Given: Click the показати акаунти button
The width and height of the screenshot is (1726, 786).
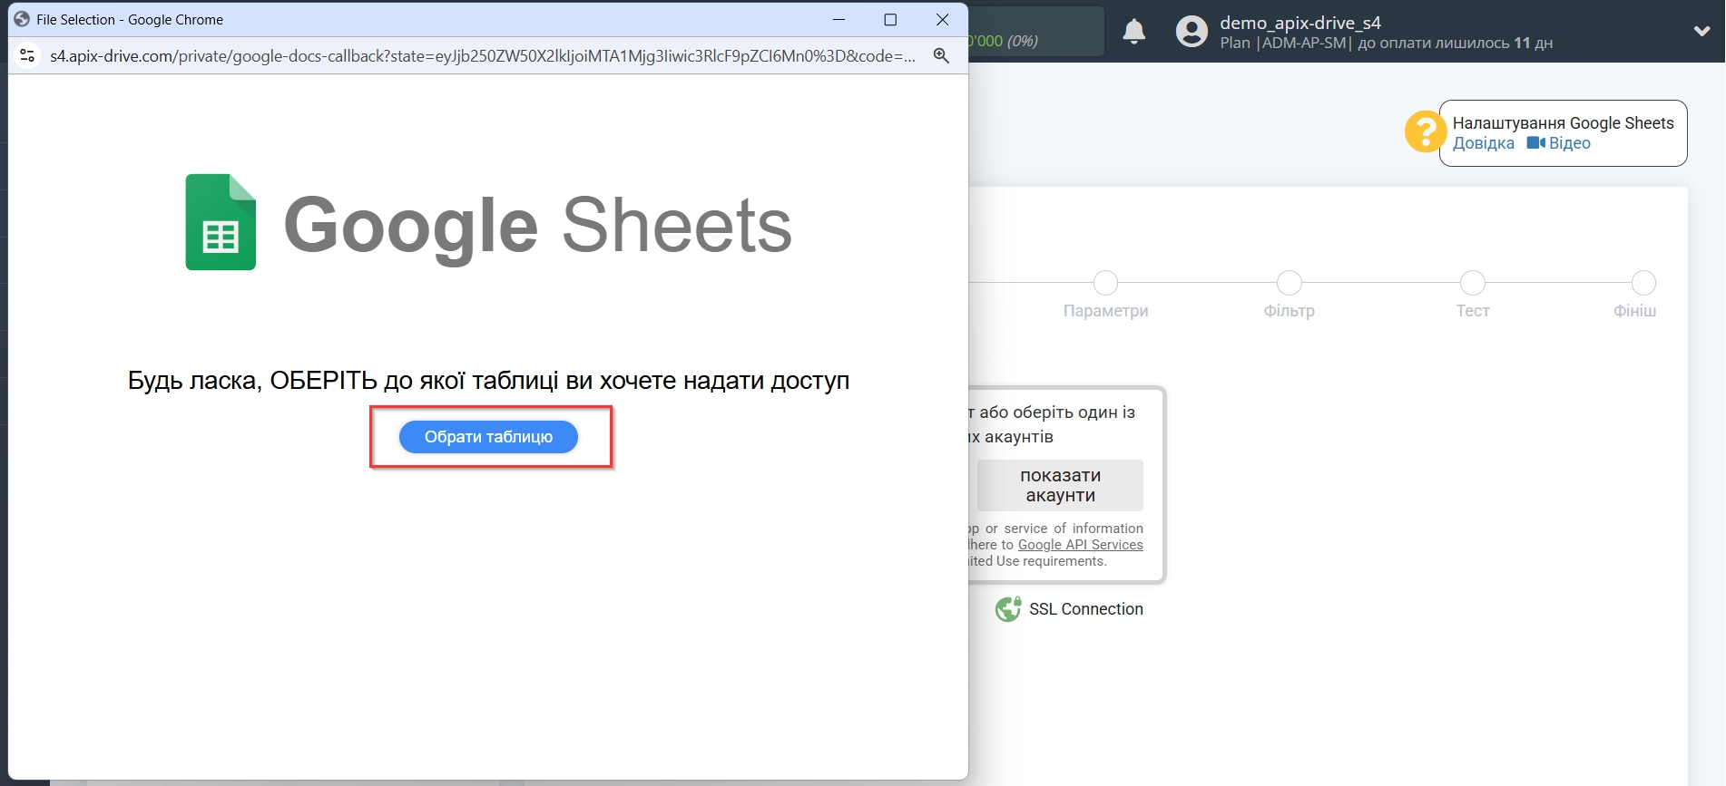Looking at the screenshot, I should (x=1060, y=485).
